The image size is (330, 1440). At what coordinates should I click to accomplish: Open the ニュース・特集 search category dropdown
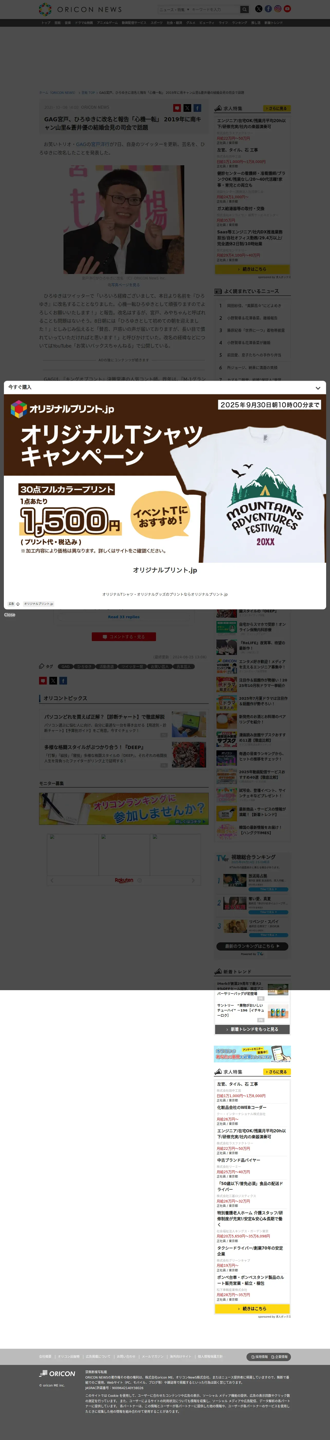[174, 10]
